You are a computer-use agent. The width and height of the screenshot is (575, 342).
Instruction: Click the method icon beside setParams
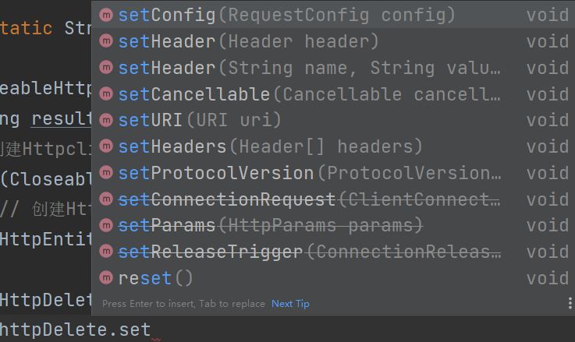[x=107, y=226]
